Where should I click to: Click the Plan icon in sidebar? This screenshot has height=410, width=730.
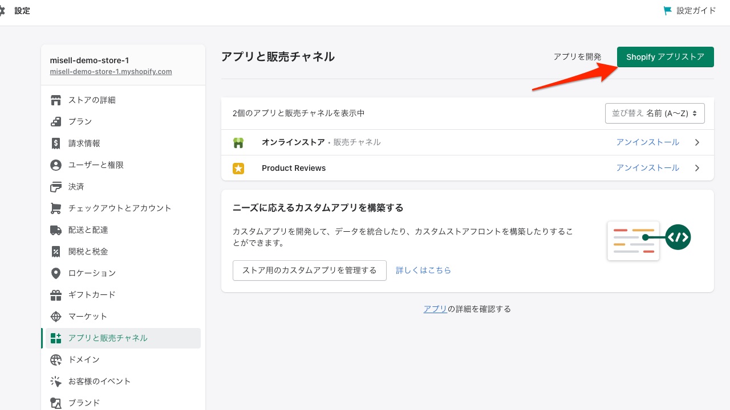[56, 122]
